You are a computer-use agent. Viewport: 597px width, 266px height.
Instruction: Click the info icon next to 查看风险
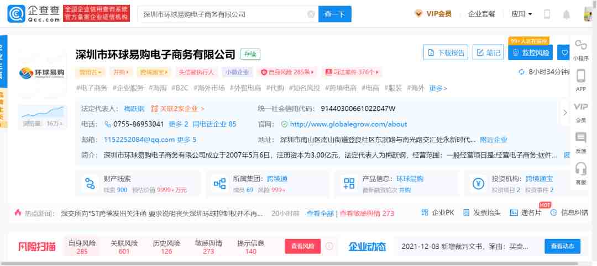tap(329, 246)
